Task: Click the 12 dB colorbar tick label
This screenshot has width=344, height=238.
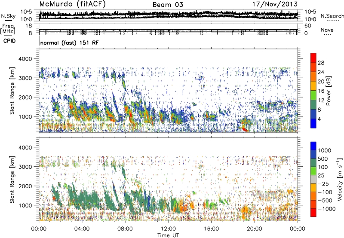Action: (321, 101)
